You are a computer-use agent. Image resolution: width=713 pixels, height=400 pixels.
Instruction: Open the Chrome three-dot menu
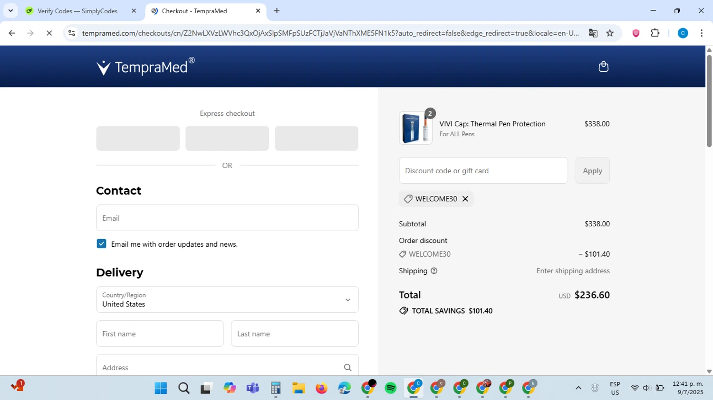pyautogui.click(x=702, y=33)
